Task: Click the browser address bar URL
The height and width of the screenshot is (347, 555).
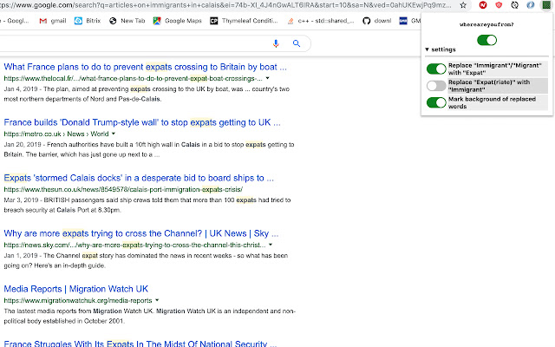Action: 225,5
